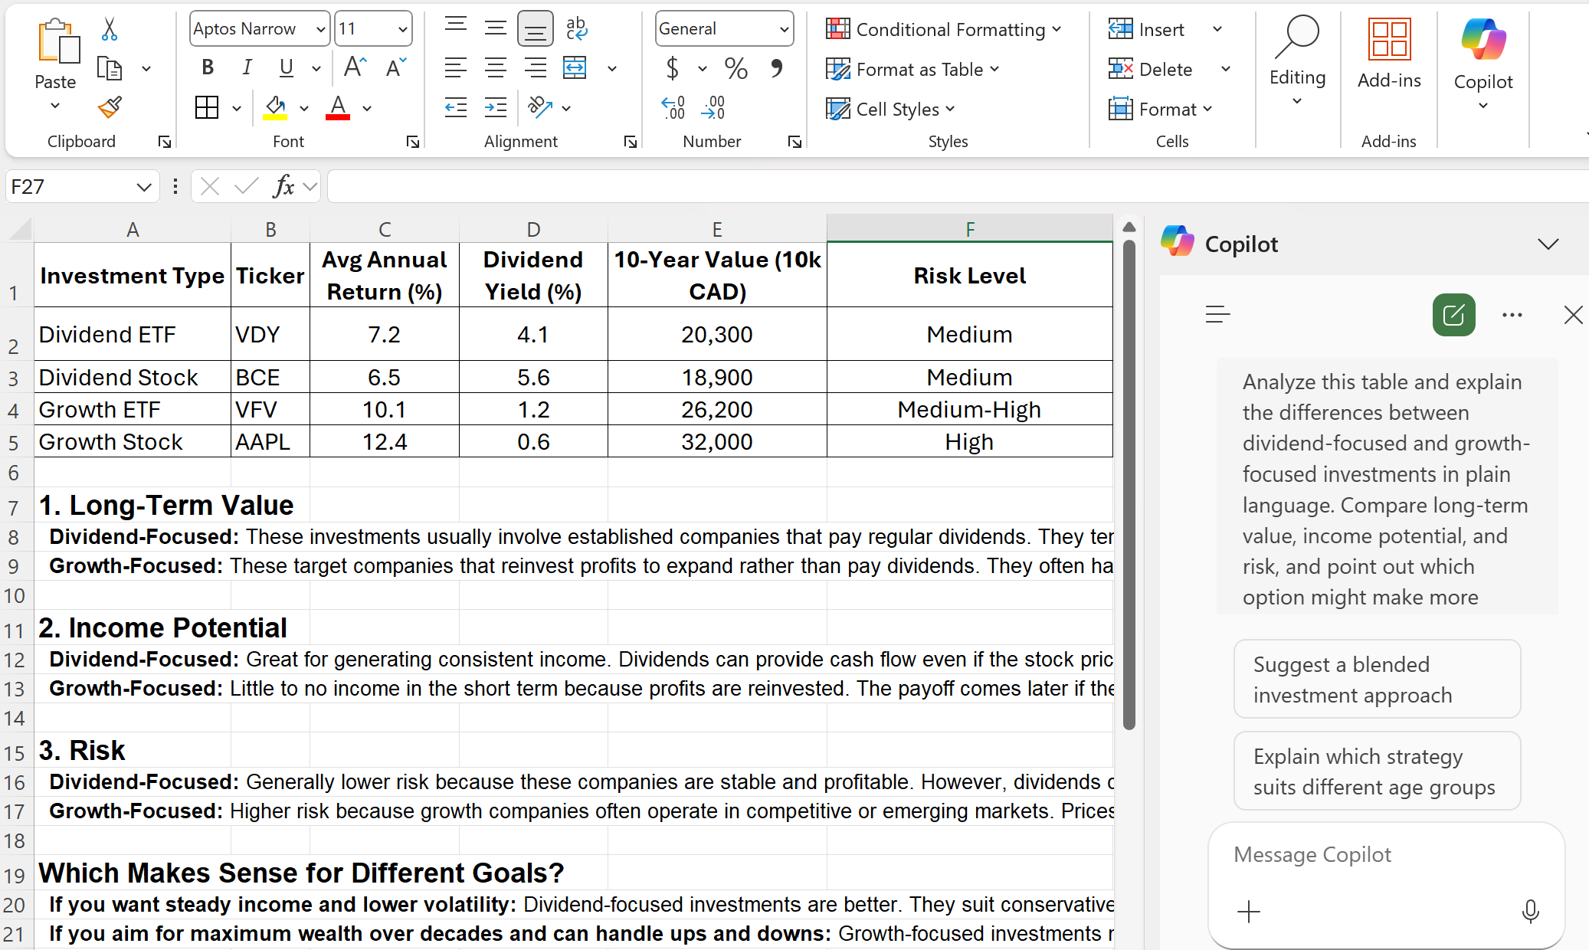Select the Format Painter tool

point(109,108)
